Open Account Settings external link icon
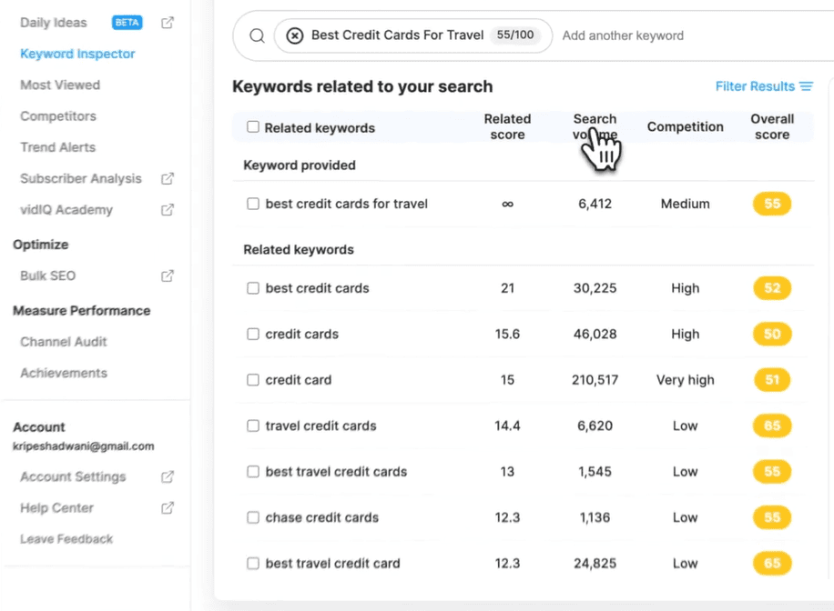The image size is (834, 611). (x=168, y=476)
